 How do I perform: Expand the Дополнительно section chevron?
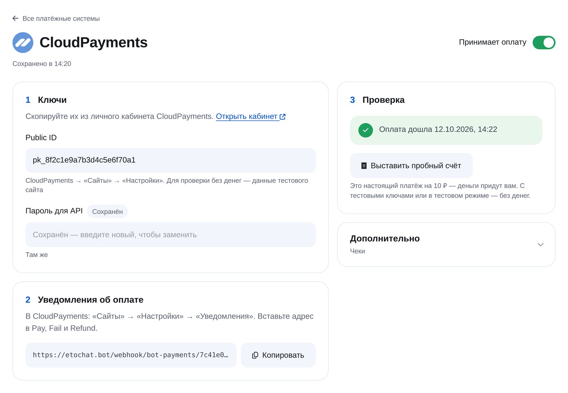[540, 245]
